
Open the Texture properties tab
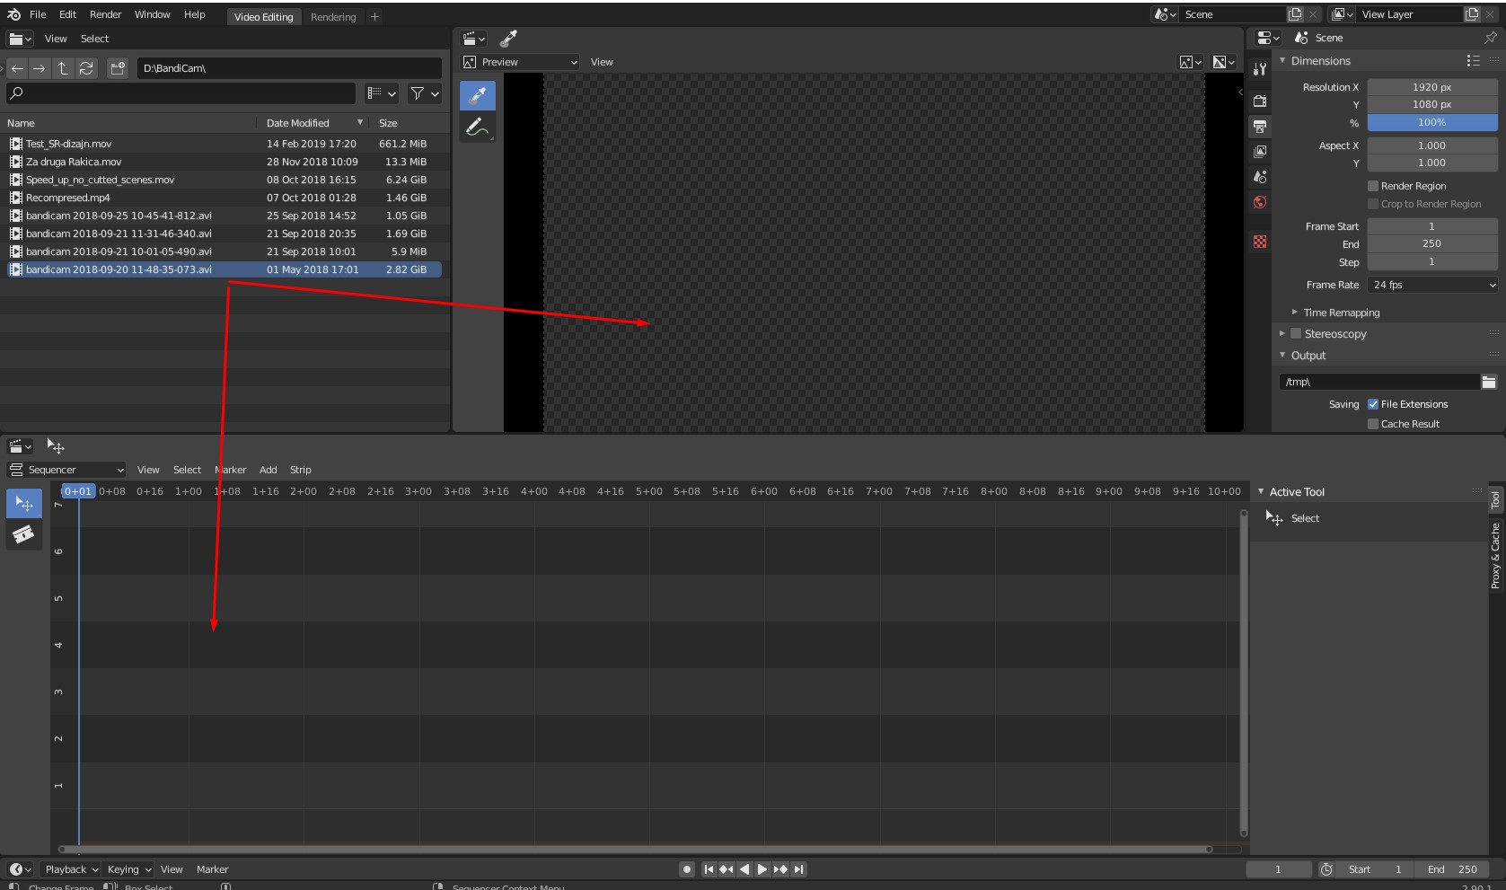(1260, 242)
